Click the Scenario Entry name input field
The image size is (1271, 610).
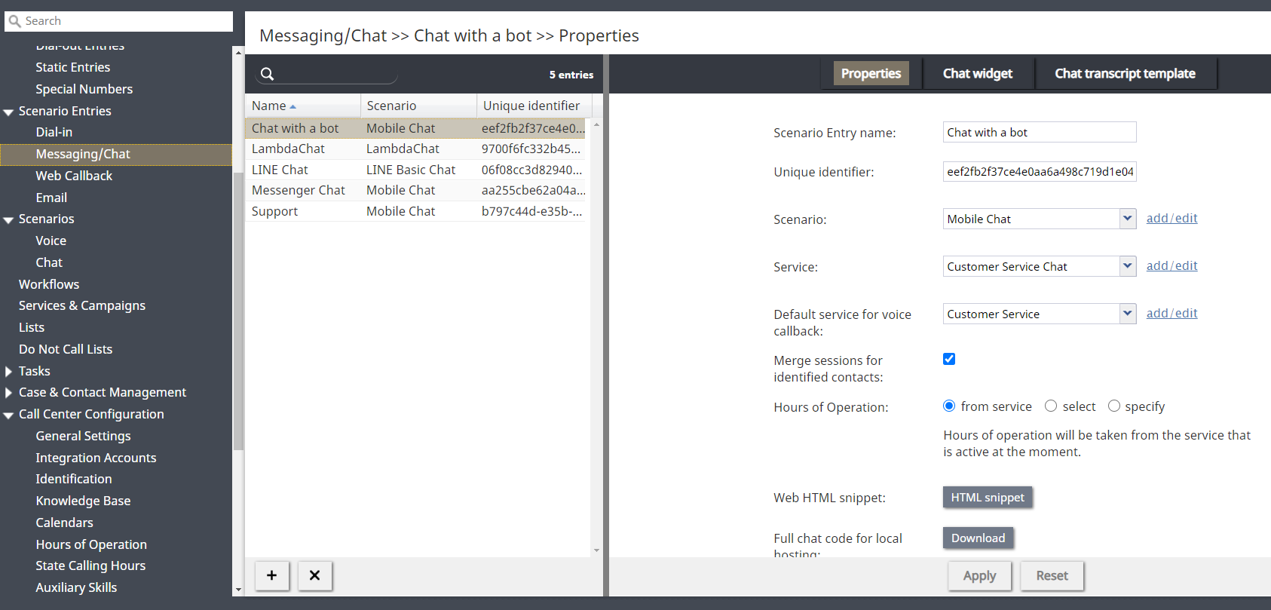pyautogui.click(x=1039, y=132)
